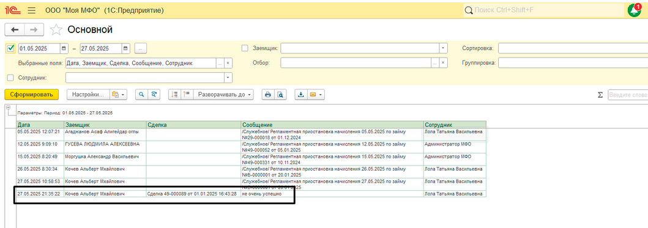Open calendar for start date 01.05.2025

pos(64,48)
